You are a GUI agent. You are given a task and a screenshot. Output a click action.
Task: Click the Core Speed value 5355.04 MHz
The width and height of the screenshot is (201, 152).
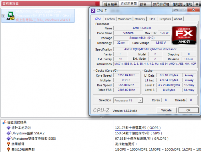[x=126, y=75]
